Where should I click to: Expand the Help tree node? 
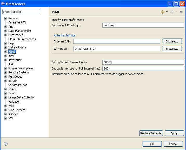click(5, 43)
